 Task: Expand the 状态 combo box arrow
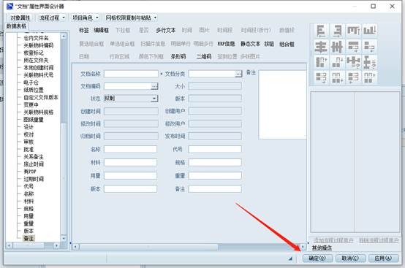154,99
